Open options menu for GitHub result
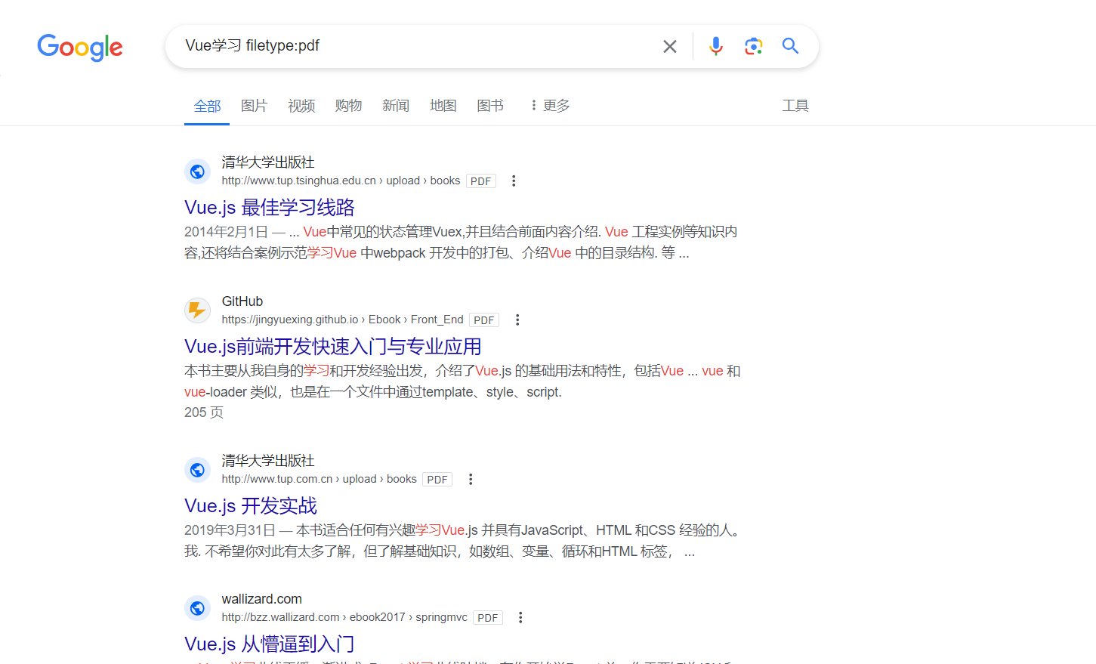The width and height of the screenshot is (1096, 664). (x=517, y=320)
